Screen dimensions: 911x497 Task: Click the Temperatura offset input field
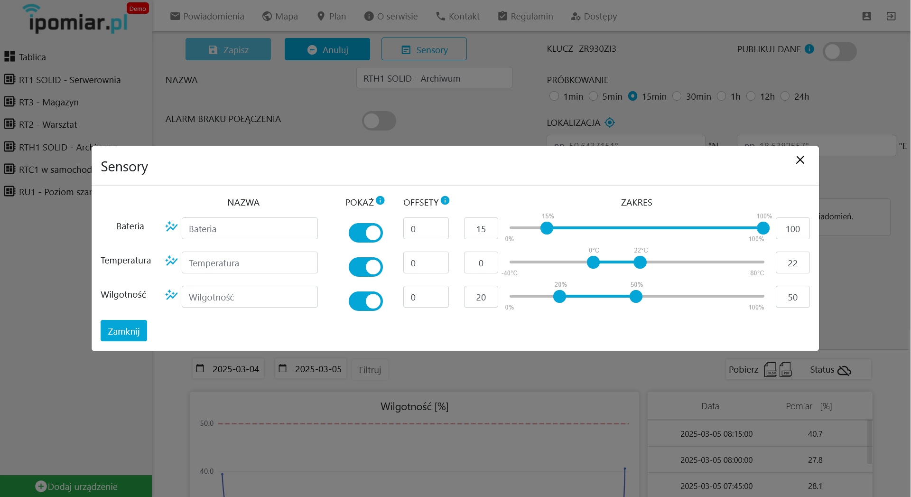[x=426, y=263]
